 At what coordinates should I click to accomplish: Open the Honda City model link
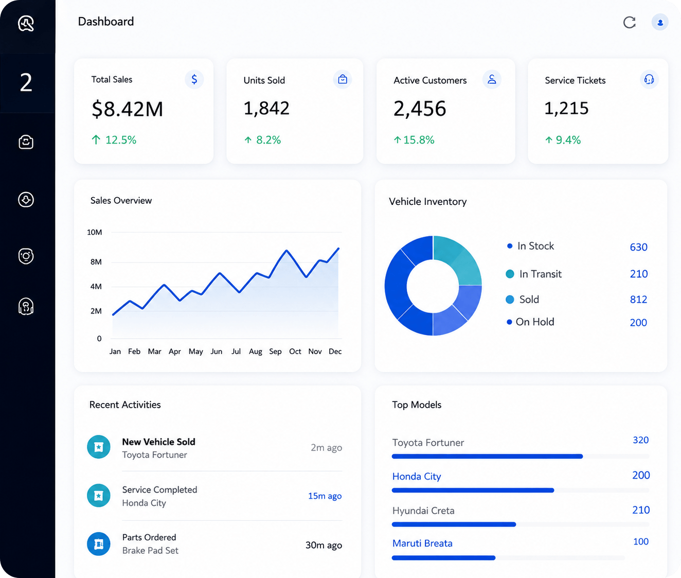coord(417,477)
